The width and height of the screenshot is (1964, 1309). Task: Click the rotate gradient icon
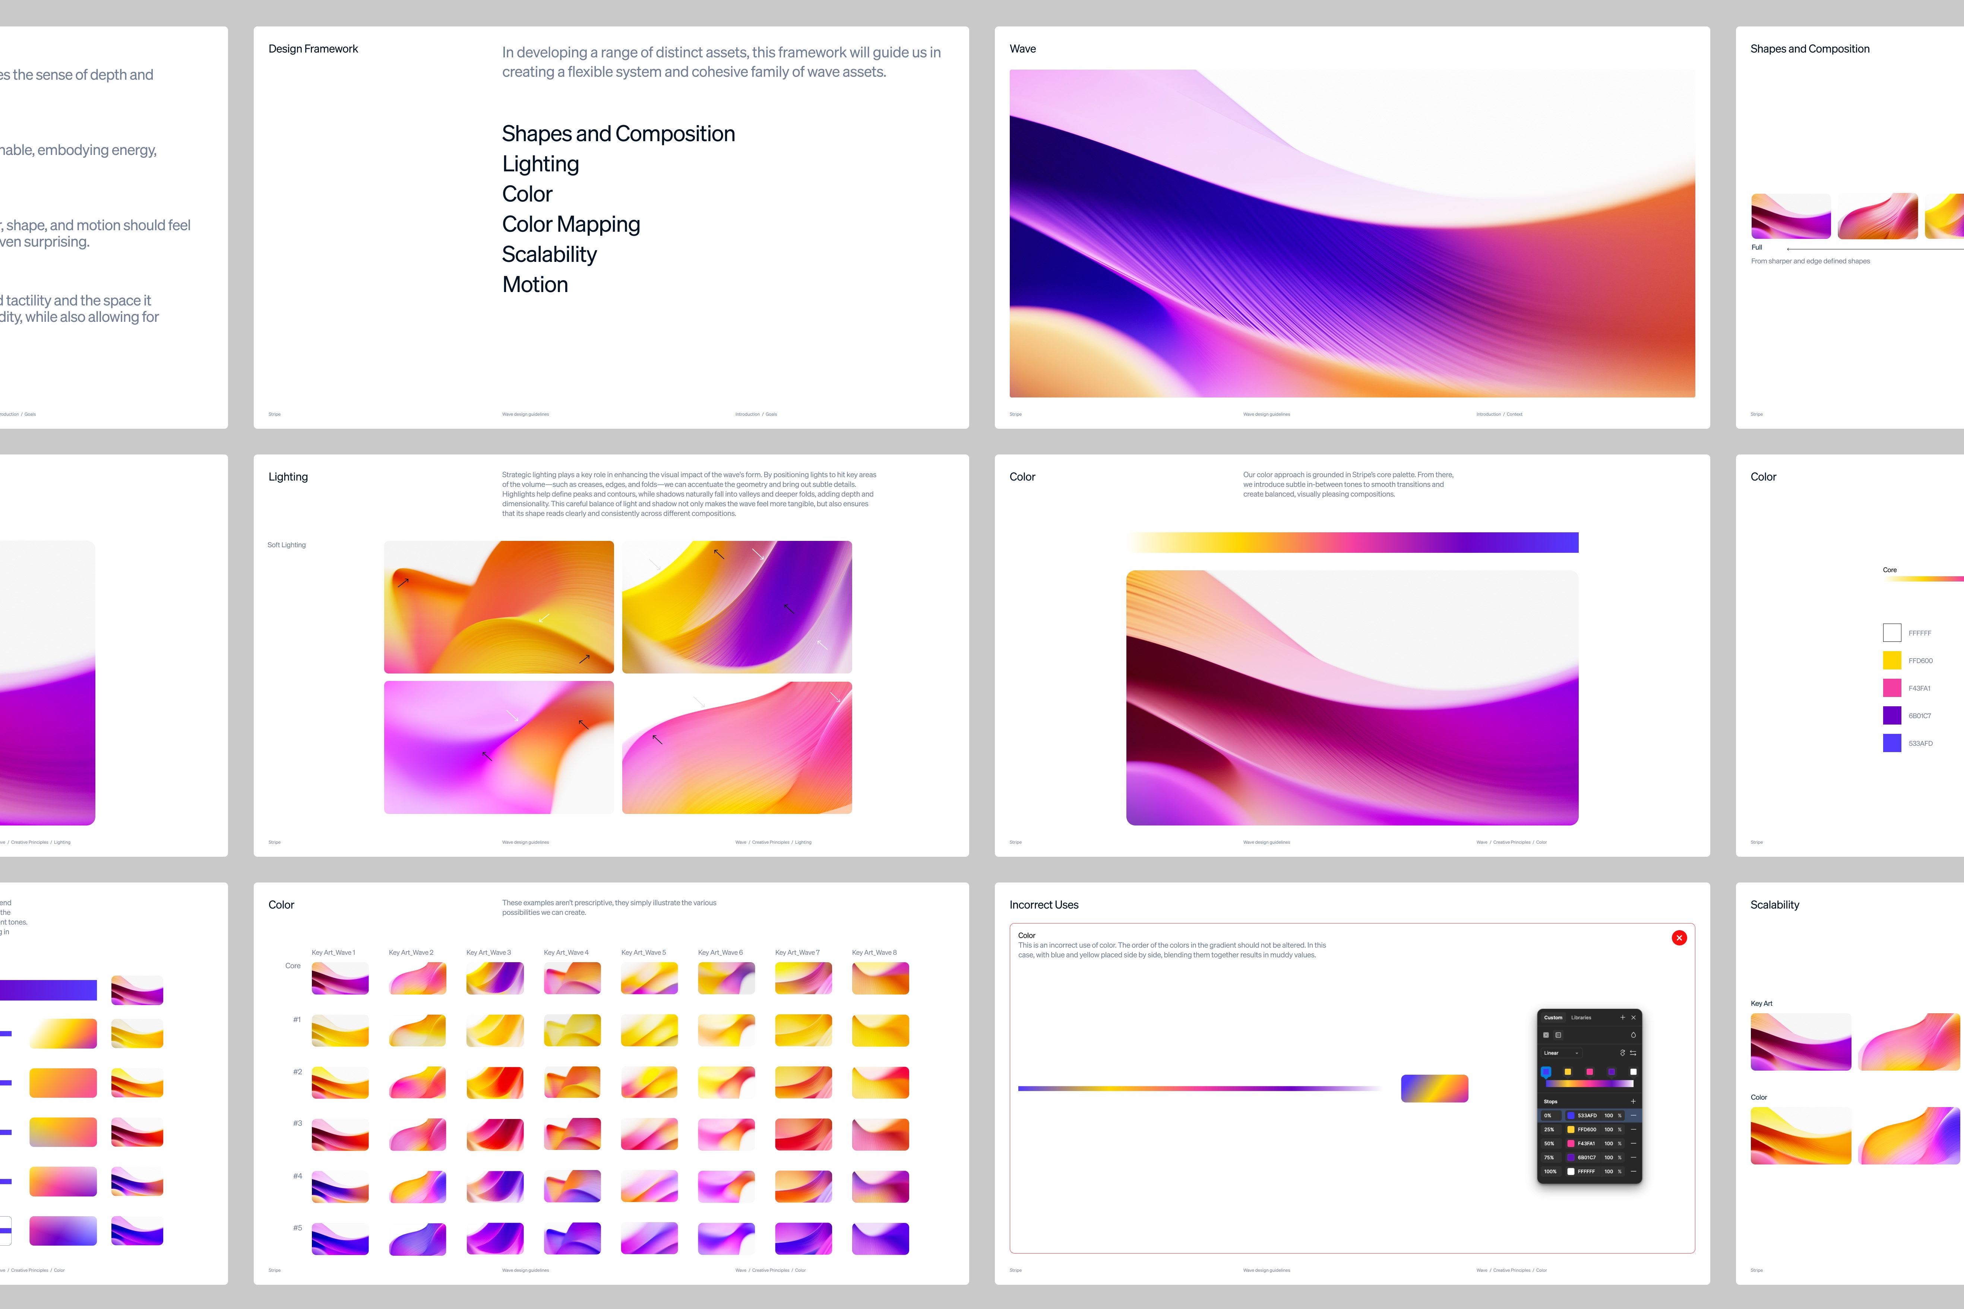[1622, 1053]
